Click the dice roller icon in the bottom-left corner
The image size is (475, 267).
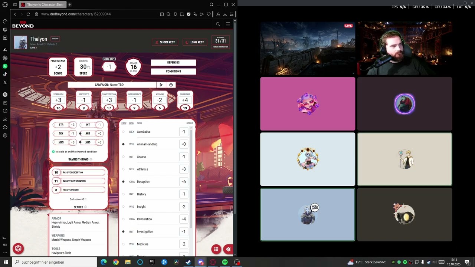18,248
